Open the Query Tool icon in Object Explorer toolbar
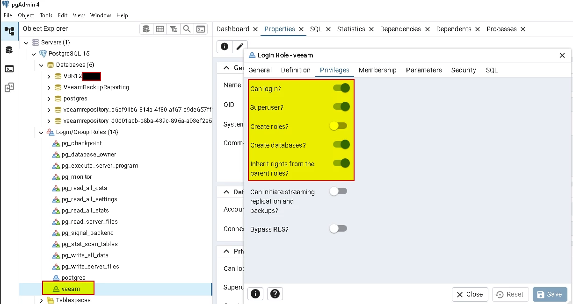The height and width of the screenshot is (304, 573). click(146, 29)
